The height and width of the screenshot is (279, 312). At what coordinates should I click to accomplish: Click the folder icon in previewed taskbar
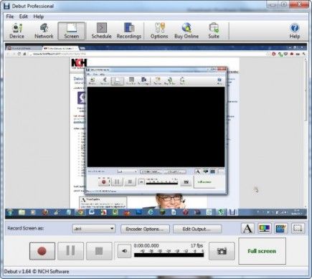pos(22,212)
